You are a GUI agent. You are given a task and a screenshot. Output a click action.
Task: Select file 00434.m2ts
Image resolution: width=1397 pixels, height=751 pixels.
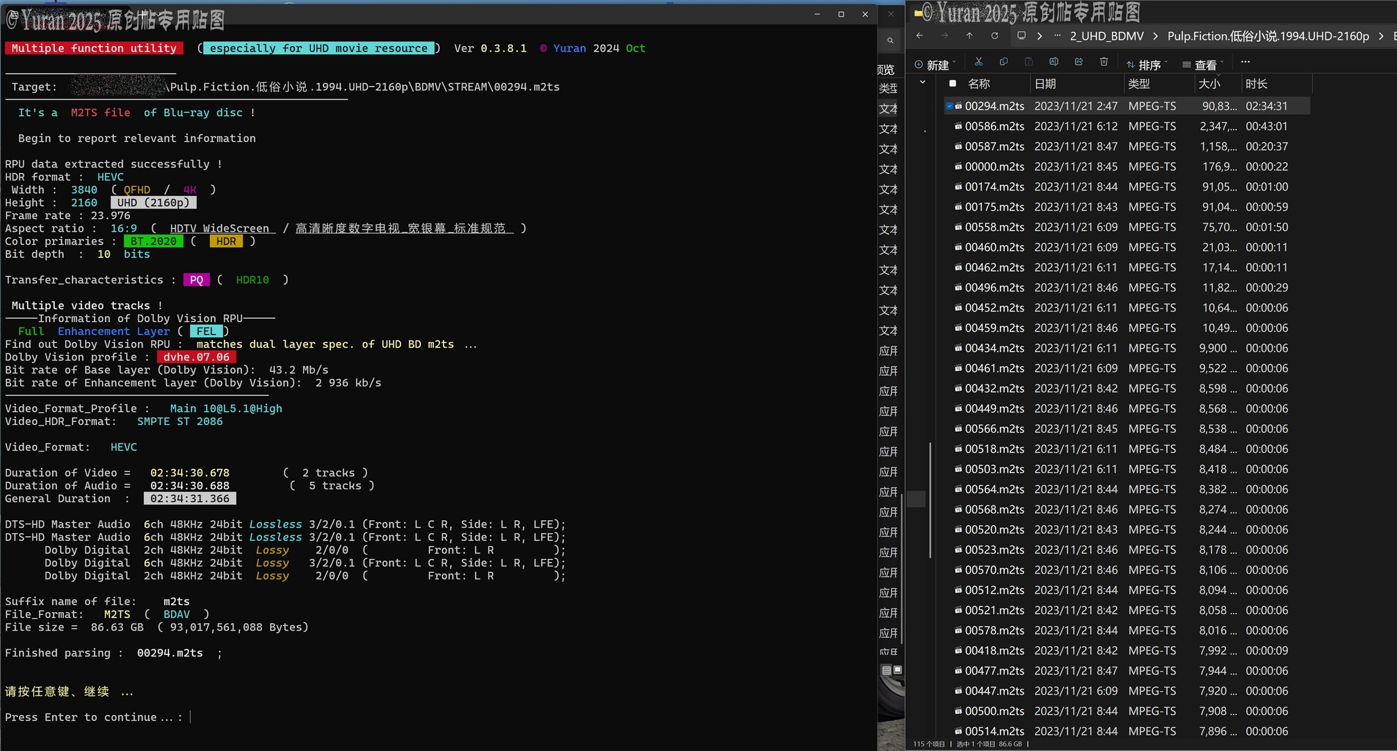pyautogui.click(x=994, y=348)
